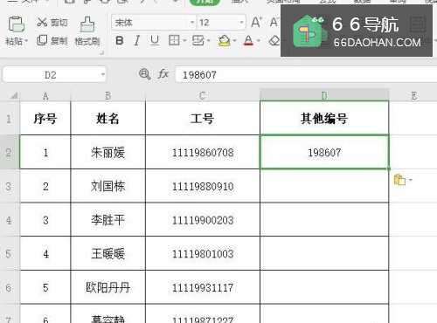Screen dimensions: 437x323
Task: Open the font name dropdown showing 宋体
Action: (192, 23)
